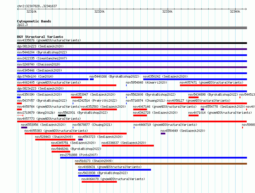
Task: Select nsv4059764 (gnomADStructuralVariants) label
Action: (49, 107)
